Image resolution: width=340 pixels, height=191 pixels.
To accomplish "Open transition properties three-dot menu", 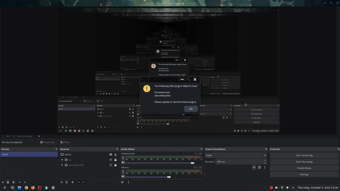I will (x=265, y=167).
